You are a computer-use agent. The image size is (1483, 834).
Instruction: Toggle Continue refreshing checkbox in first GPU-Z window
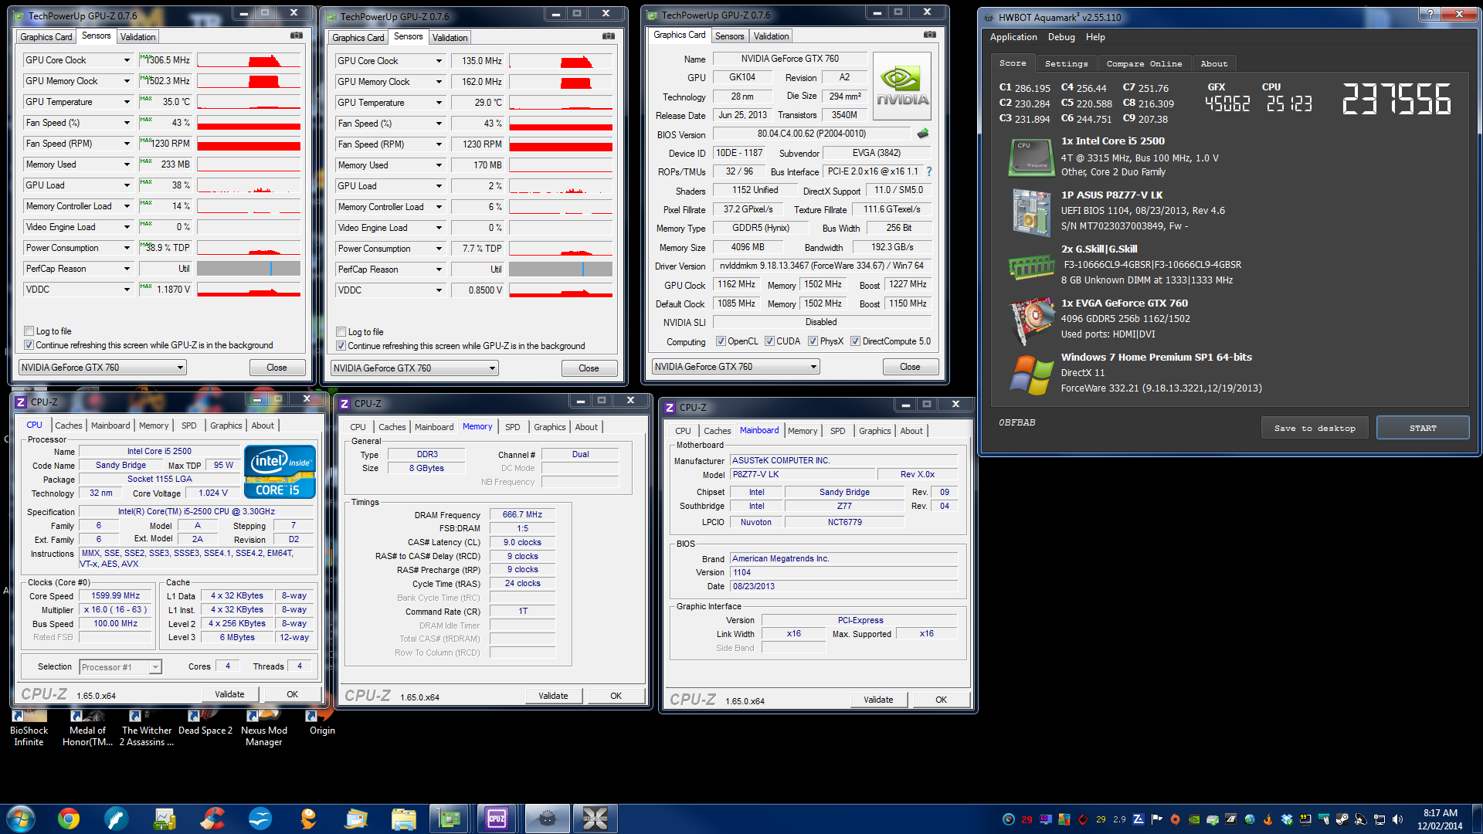click(29, 345)
